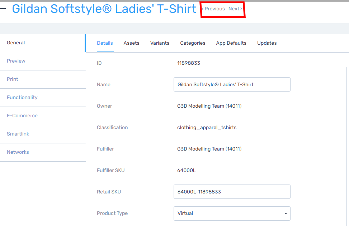Click the ID field label
The height and width of the screenshot is (226, 349).
coord(99,63)
